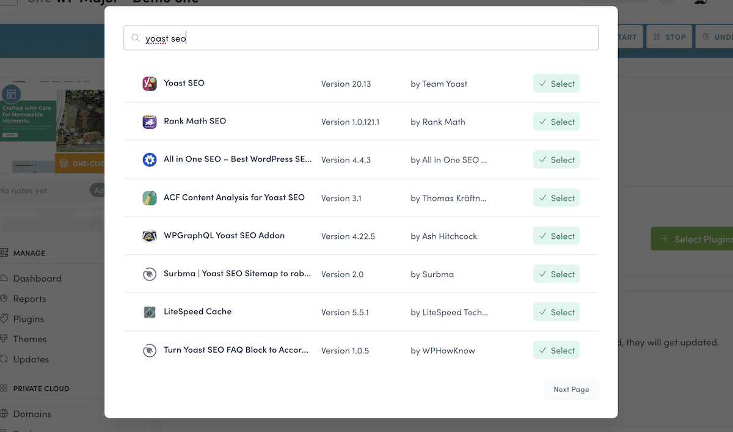This screenshot has width=733, height=432.
Task: Open Plugins in the sidebar
Action: pos(29,318)
